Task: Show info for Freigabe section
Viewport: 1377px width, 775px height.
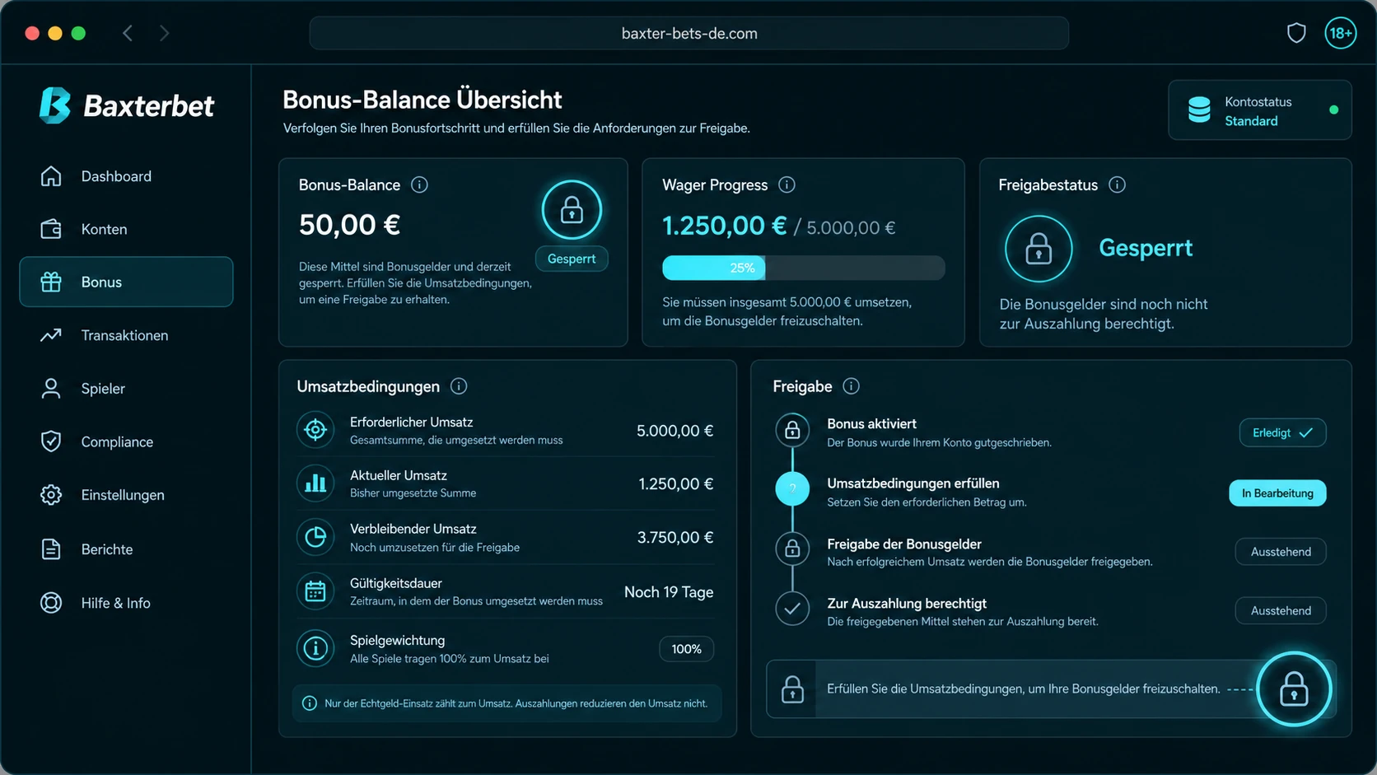Action: 852,386
